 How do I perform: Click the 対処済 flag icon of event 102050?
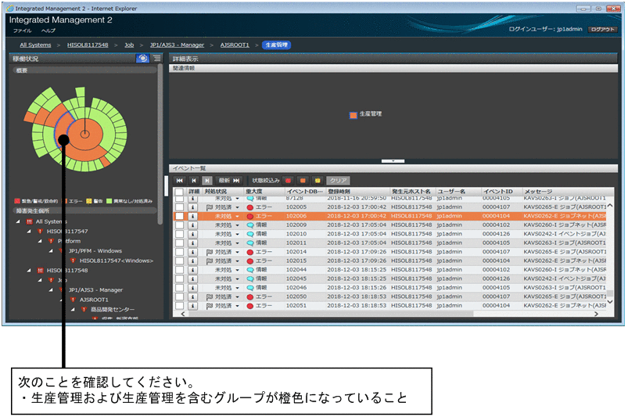point(209,297)
